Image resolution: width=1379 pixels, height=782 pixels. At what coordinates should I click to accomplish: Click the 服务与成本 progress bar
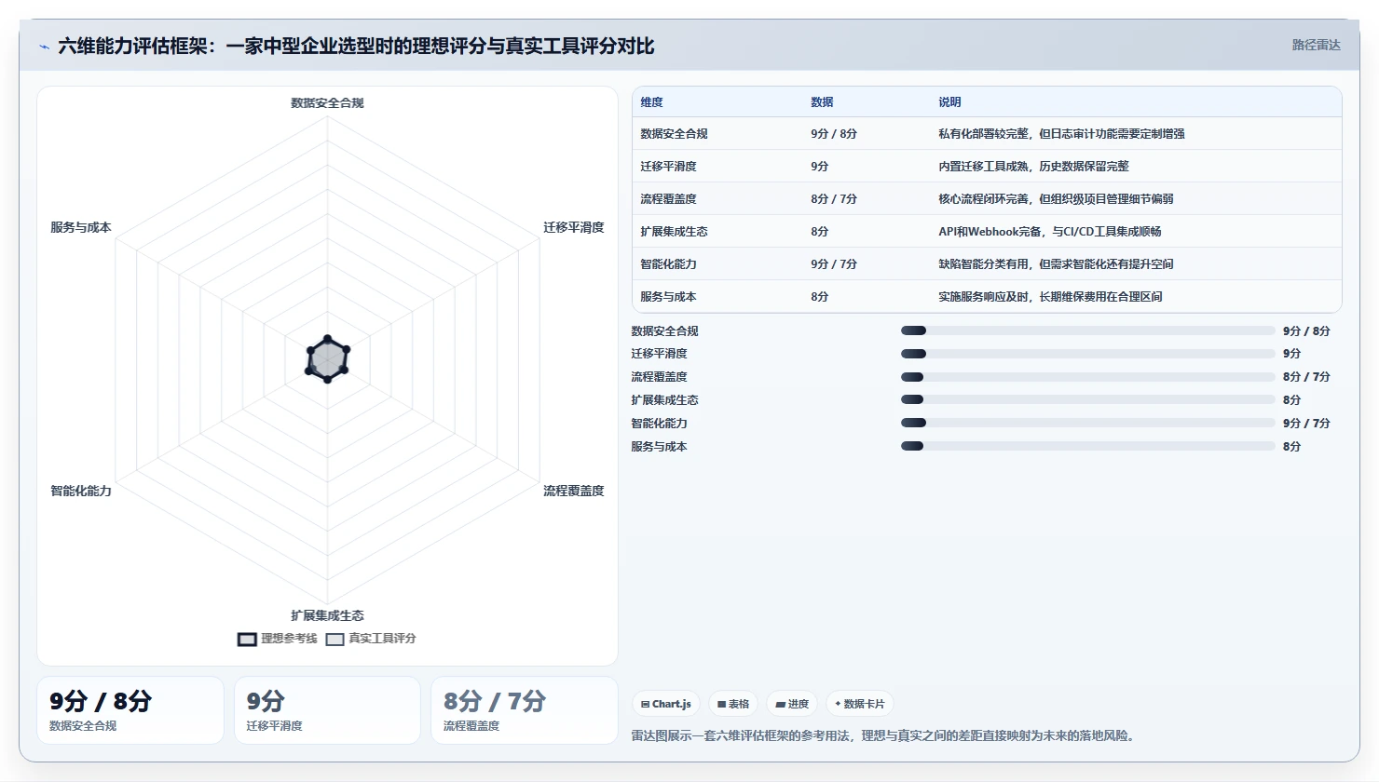click(1087, 446)
